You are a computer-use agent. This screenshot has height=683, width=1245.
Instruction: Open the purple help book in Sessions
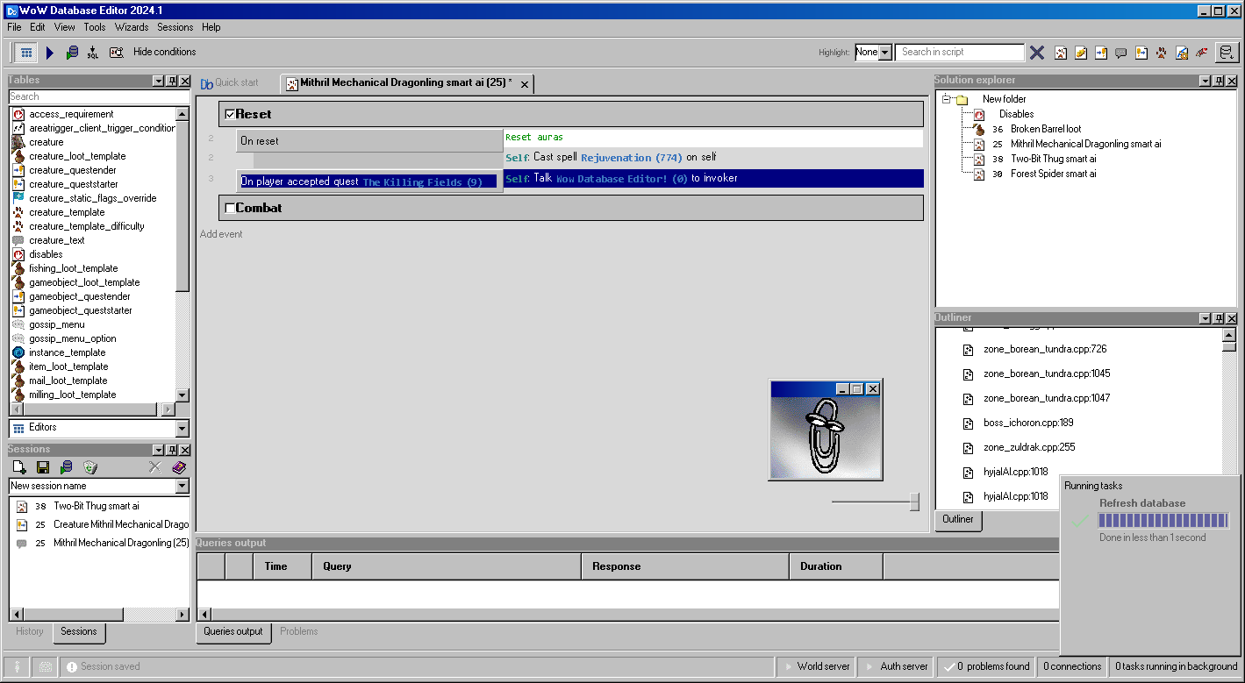coord(179,468)
